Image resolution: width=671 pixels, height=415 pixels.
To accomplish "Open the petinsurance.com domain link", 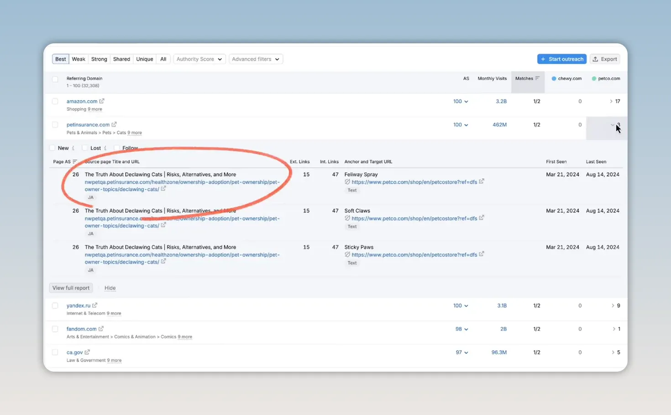I will click(88, 124).
